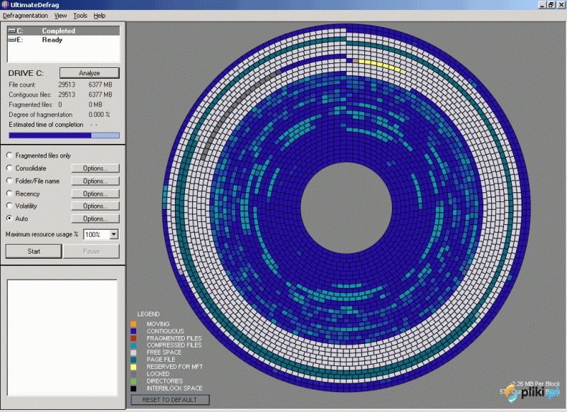Click the Estimated time of completion label

(x=46, y=125)
